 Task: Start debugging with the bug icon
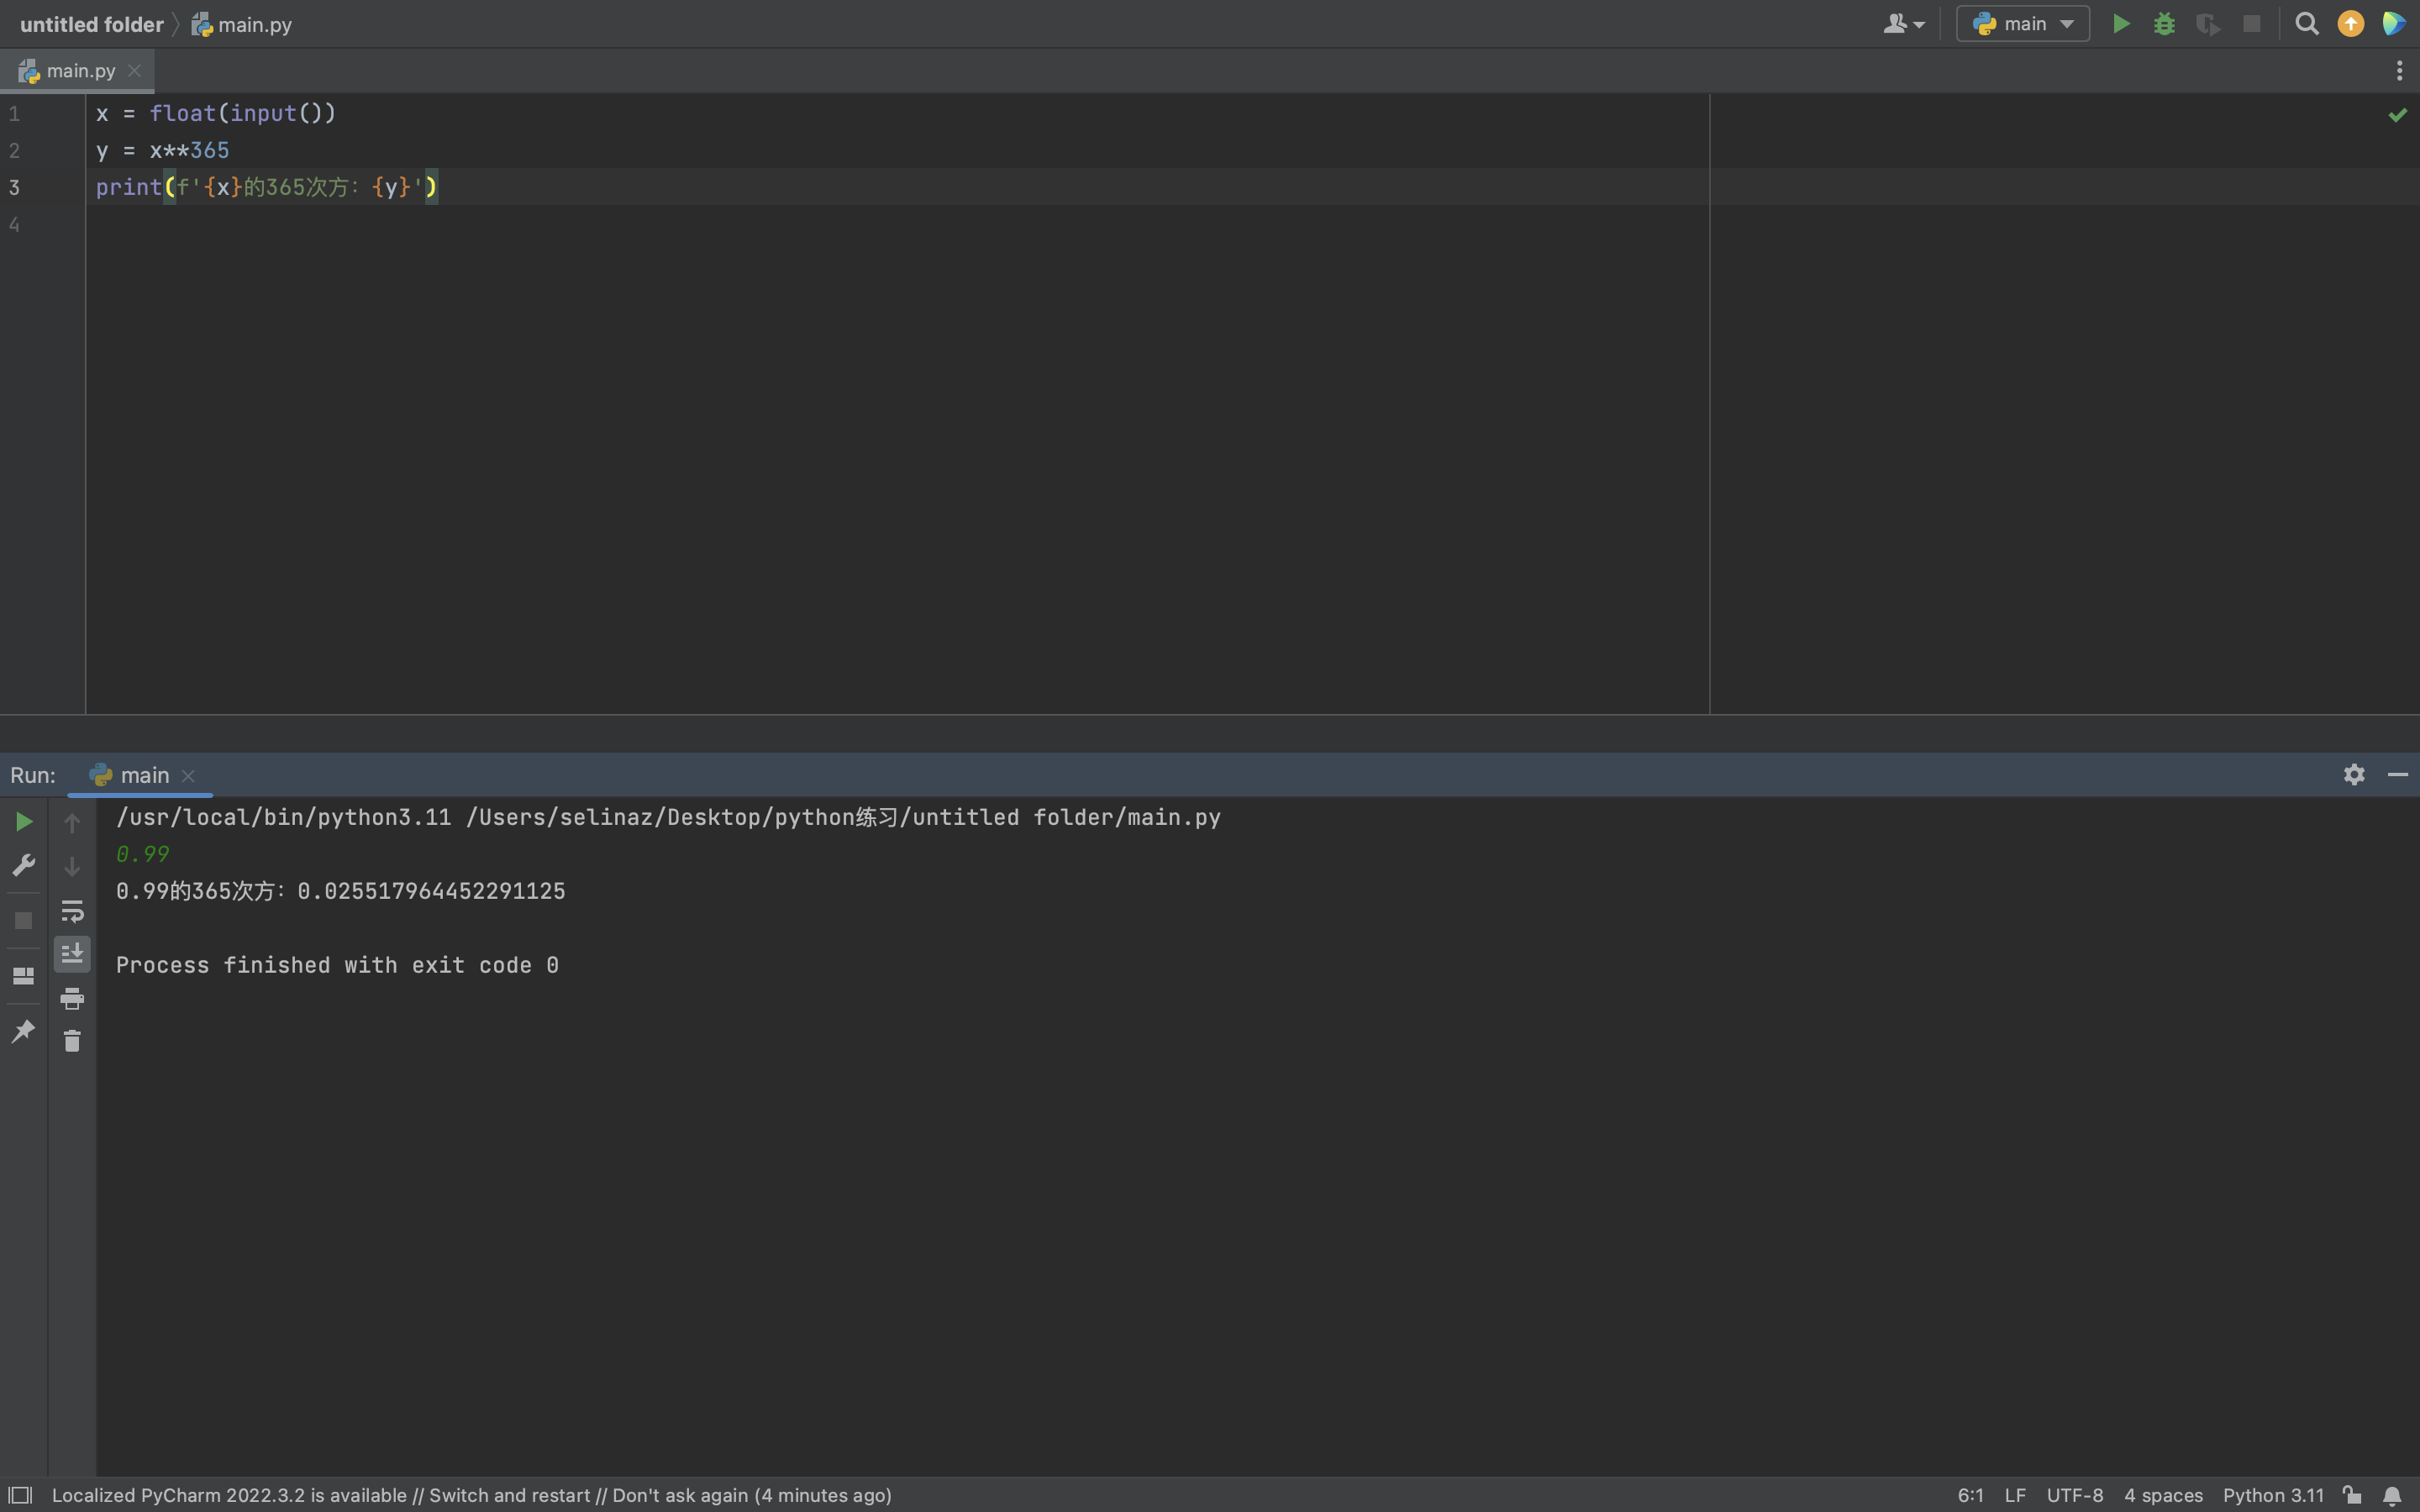(2164, 24)
